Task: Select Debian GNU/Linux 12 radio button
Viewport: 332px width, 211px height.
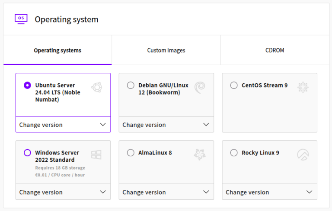Action: tap(131, 85)
